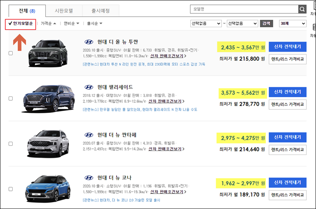Screen dimensions: 316x209
Task: Open the 현대 더 뉴 코나 title
Action: [x=114, y=178]
